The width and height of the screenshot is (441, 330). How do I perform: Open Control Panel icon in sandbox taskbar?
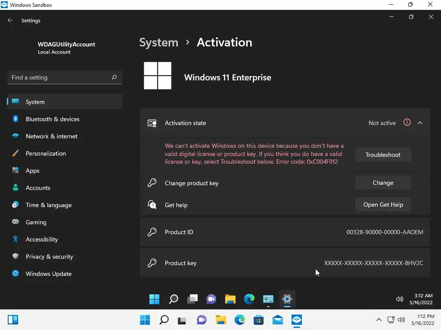pos(268,299)
